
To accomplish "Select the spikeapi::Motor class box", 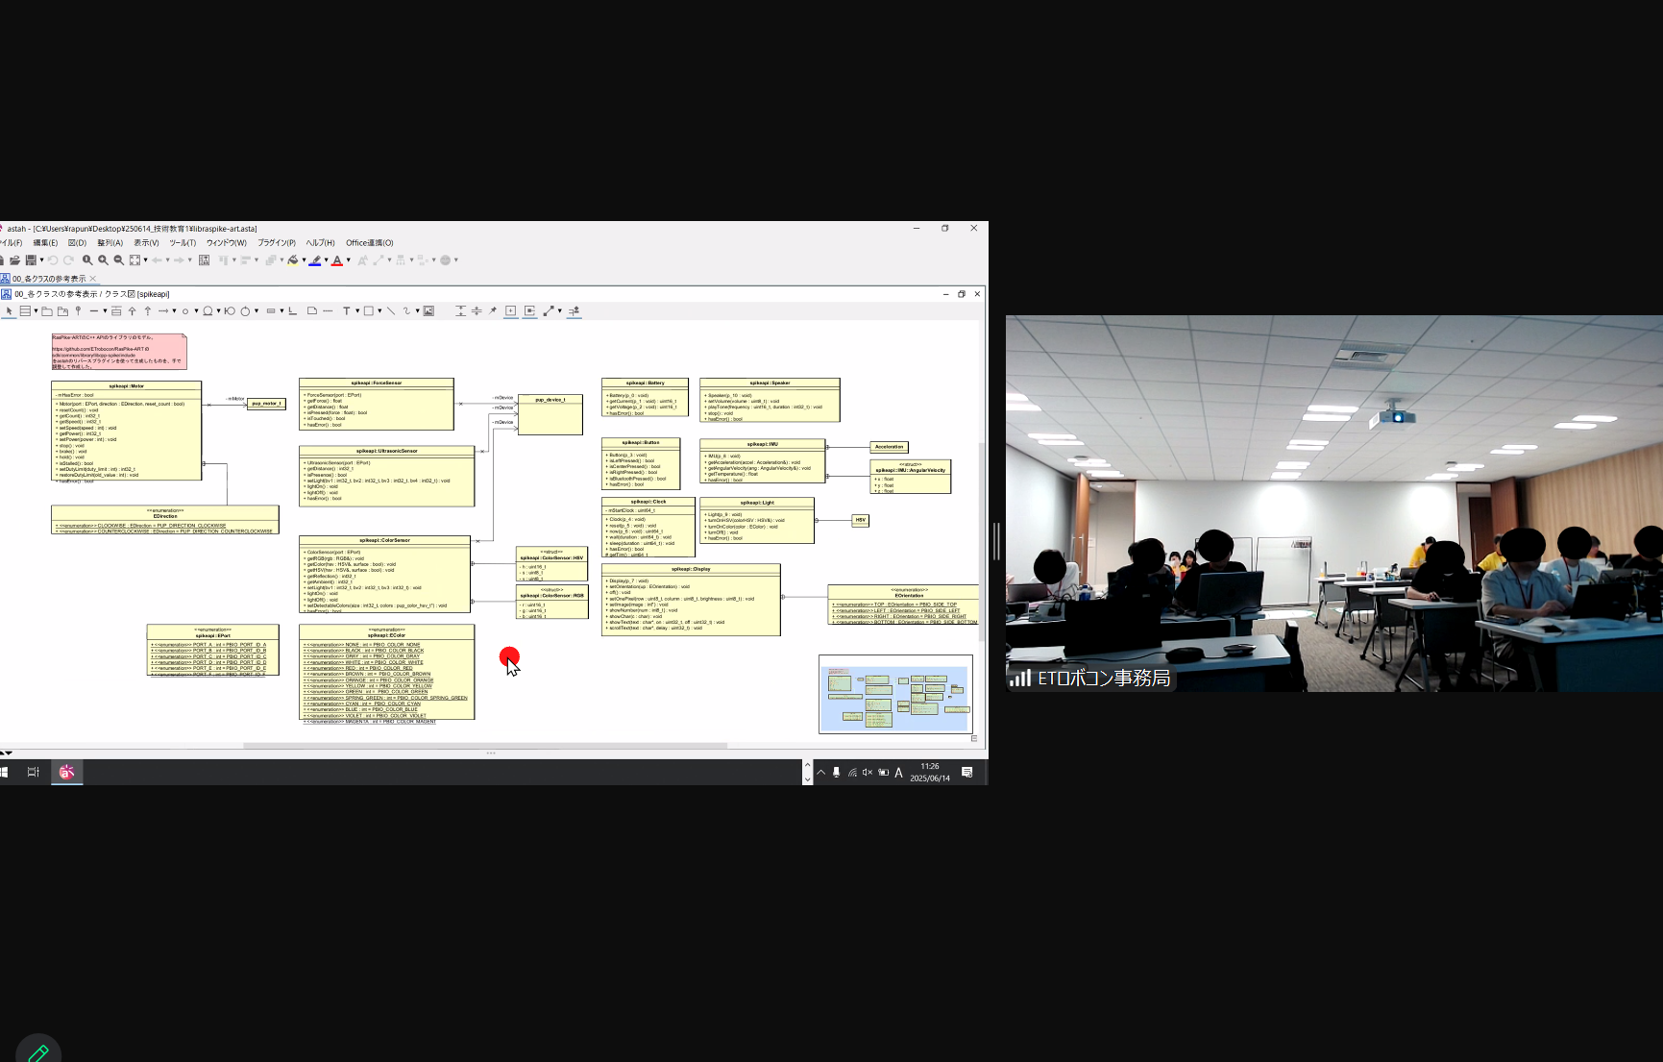I will click(127, 431).
